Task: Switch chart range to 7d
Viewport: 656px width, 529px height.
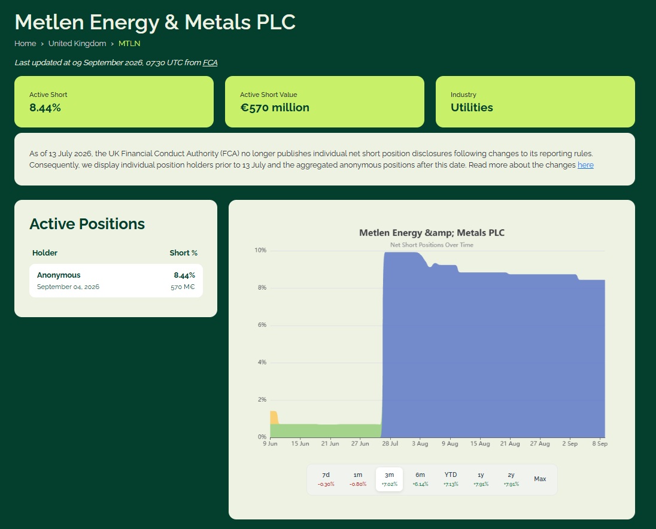Action: (326, 479)
